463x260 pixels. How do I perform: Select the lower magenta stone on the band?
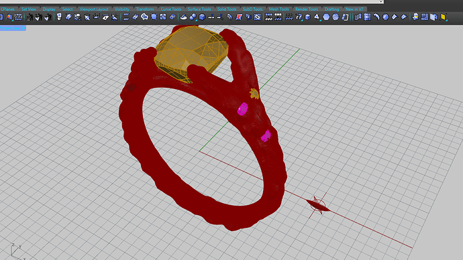(266, 135)
